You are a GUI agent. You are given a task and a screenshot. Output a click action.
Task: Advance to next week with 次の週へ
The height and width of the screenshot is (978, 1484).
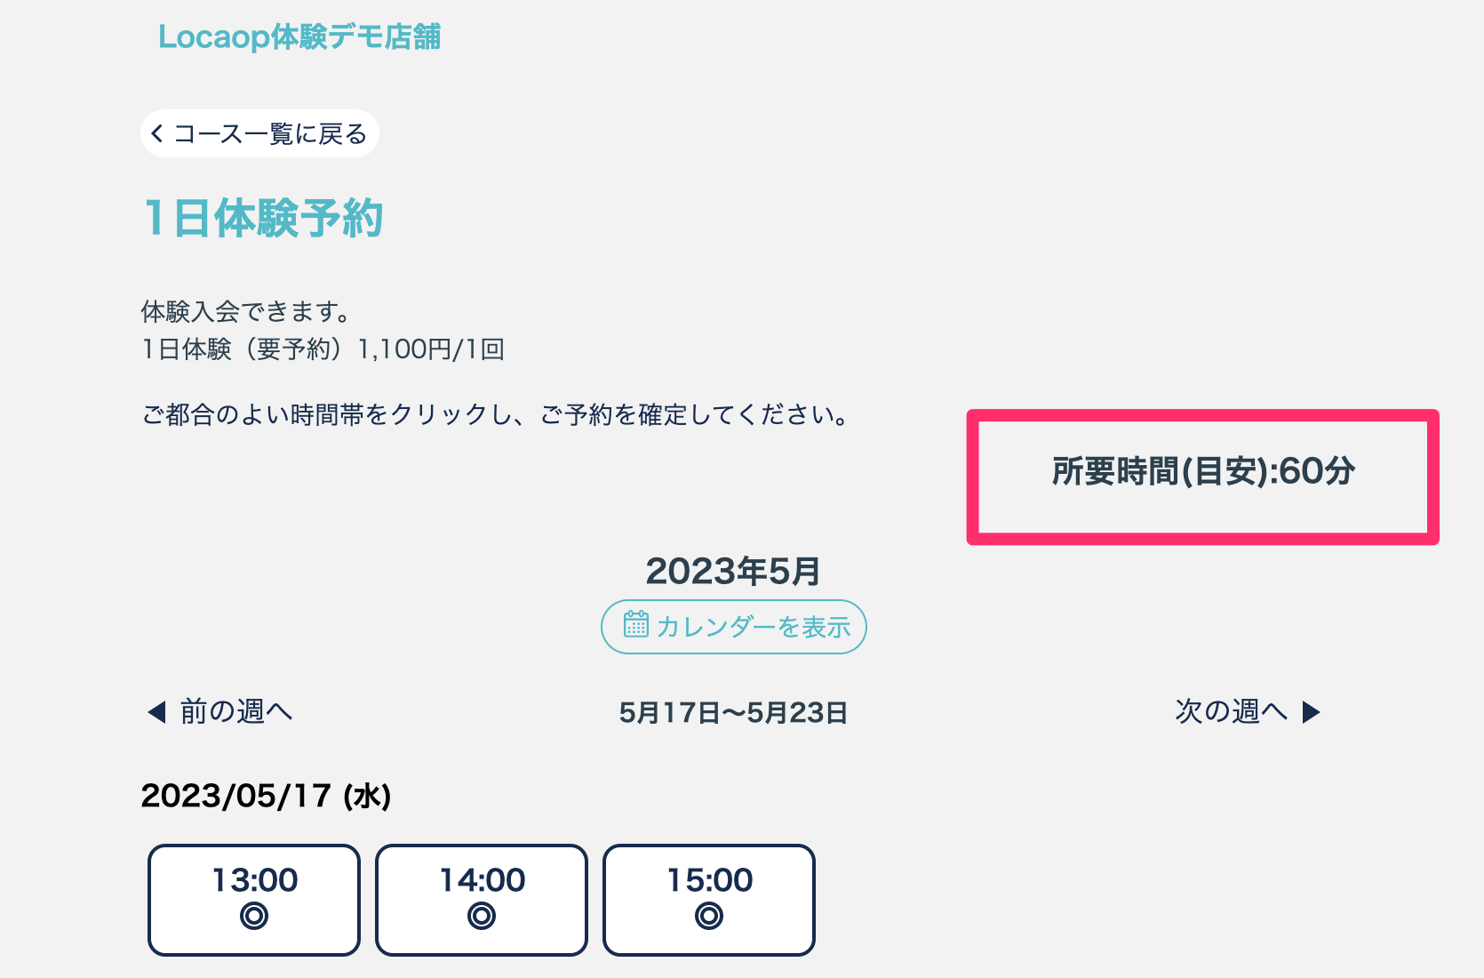[1231, 711]
